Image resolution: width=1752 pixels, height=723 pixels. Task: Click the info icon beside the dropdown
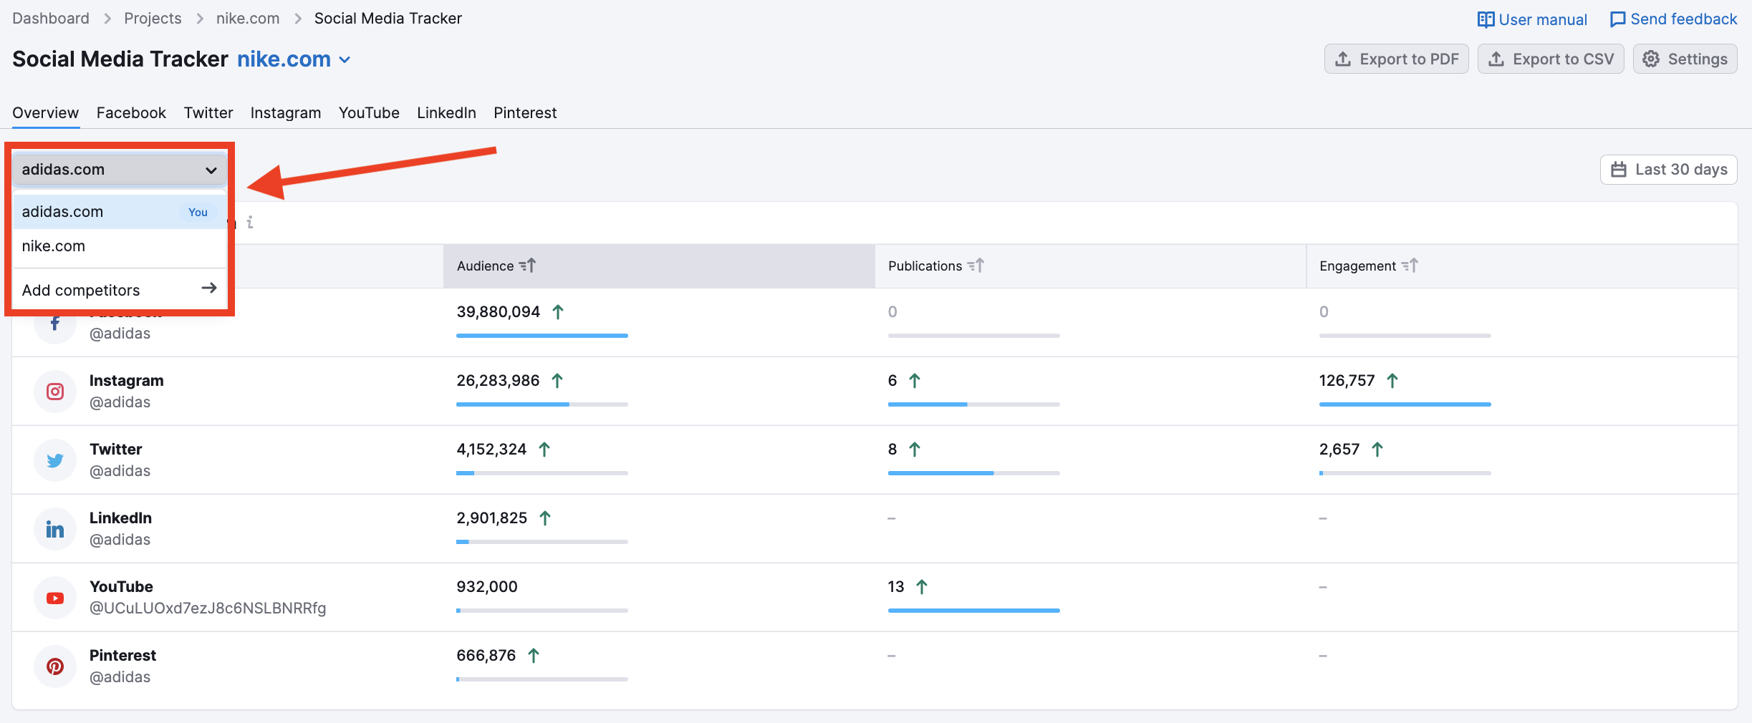(x=250, y=223)
